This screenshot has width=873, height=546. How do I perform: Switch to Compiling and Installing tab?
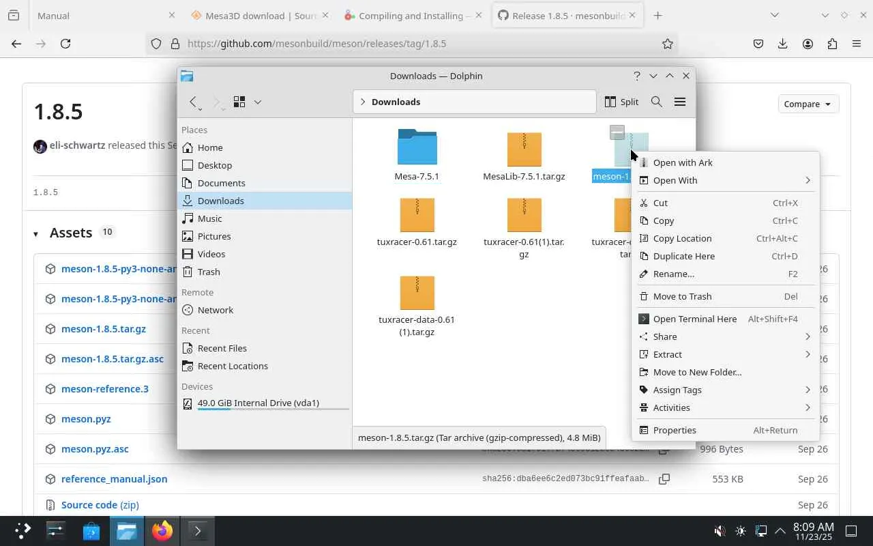tap(415, 15)
